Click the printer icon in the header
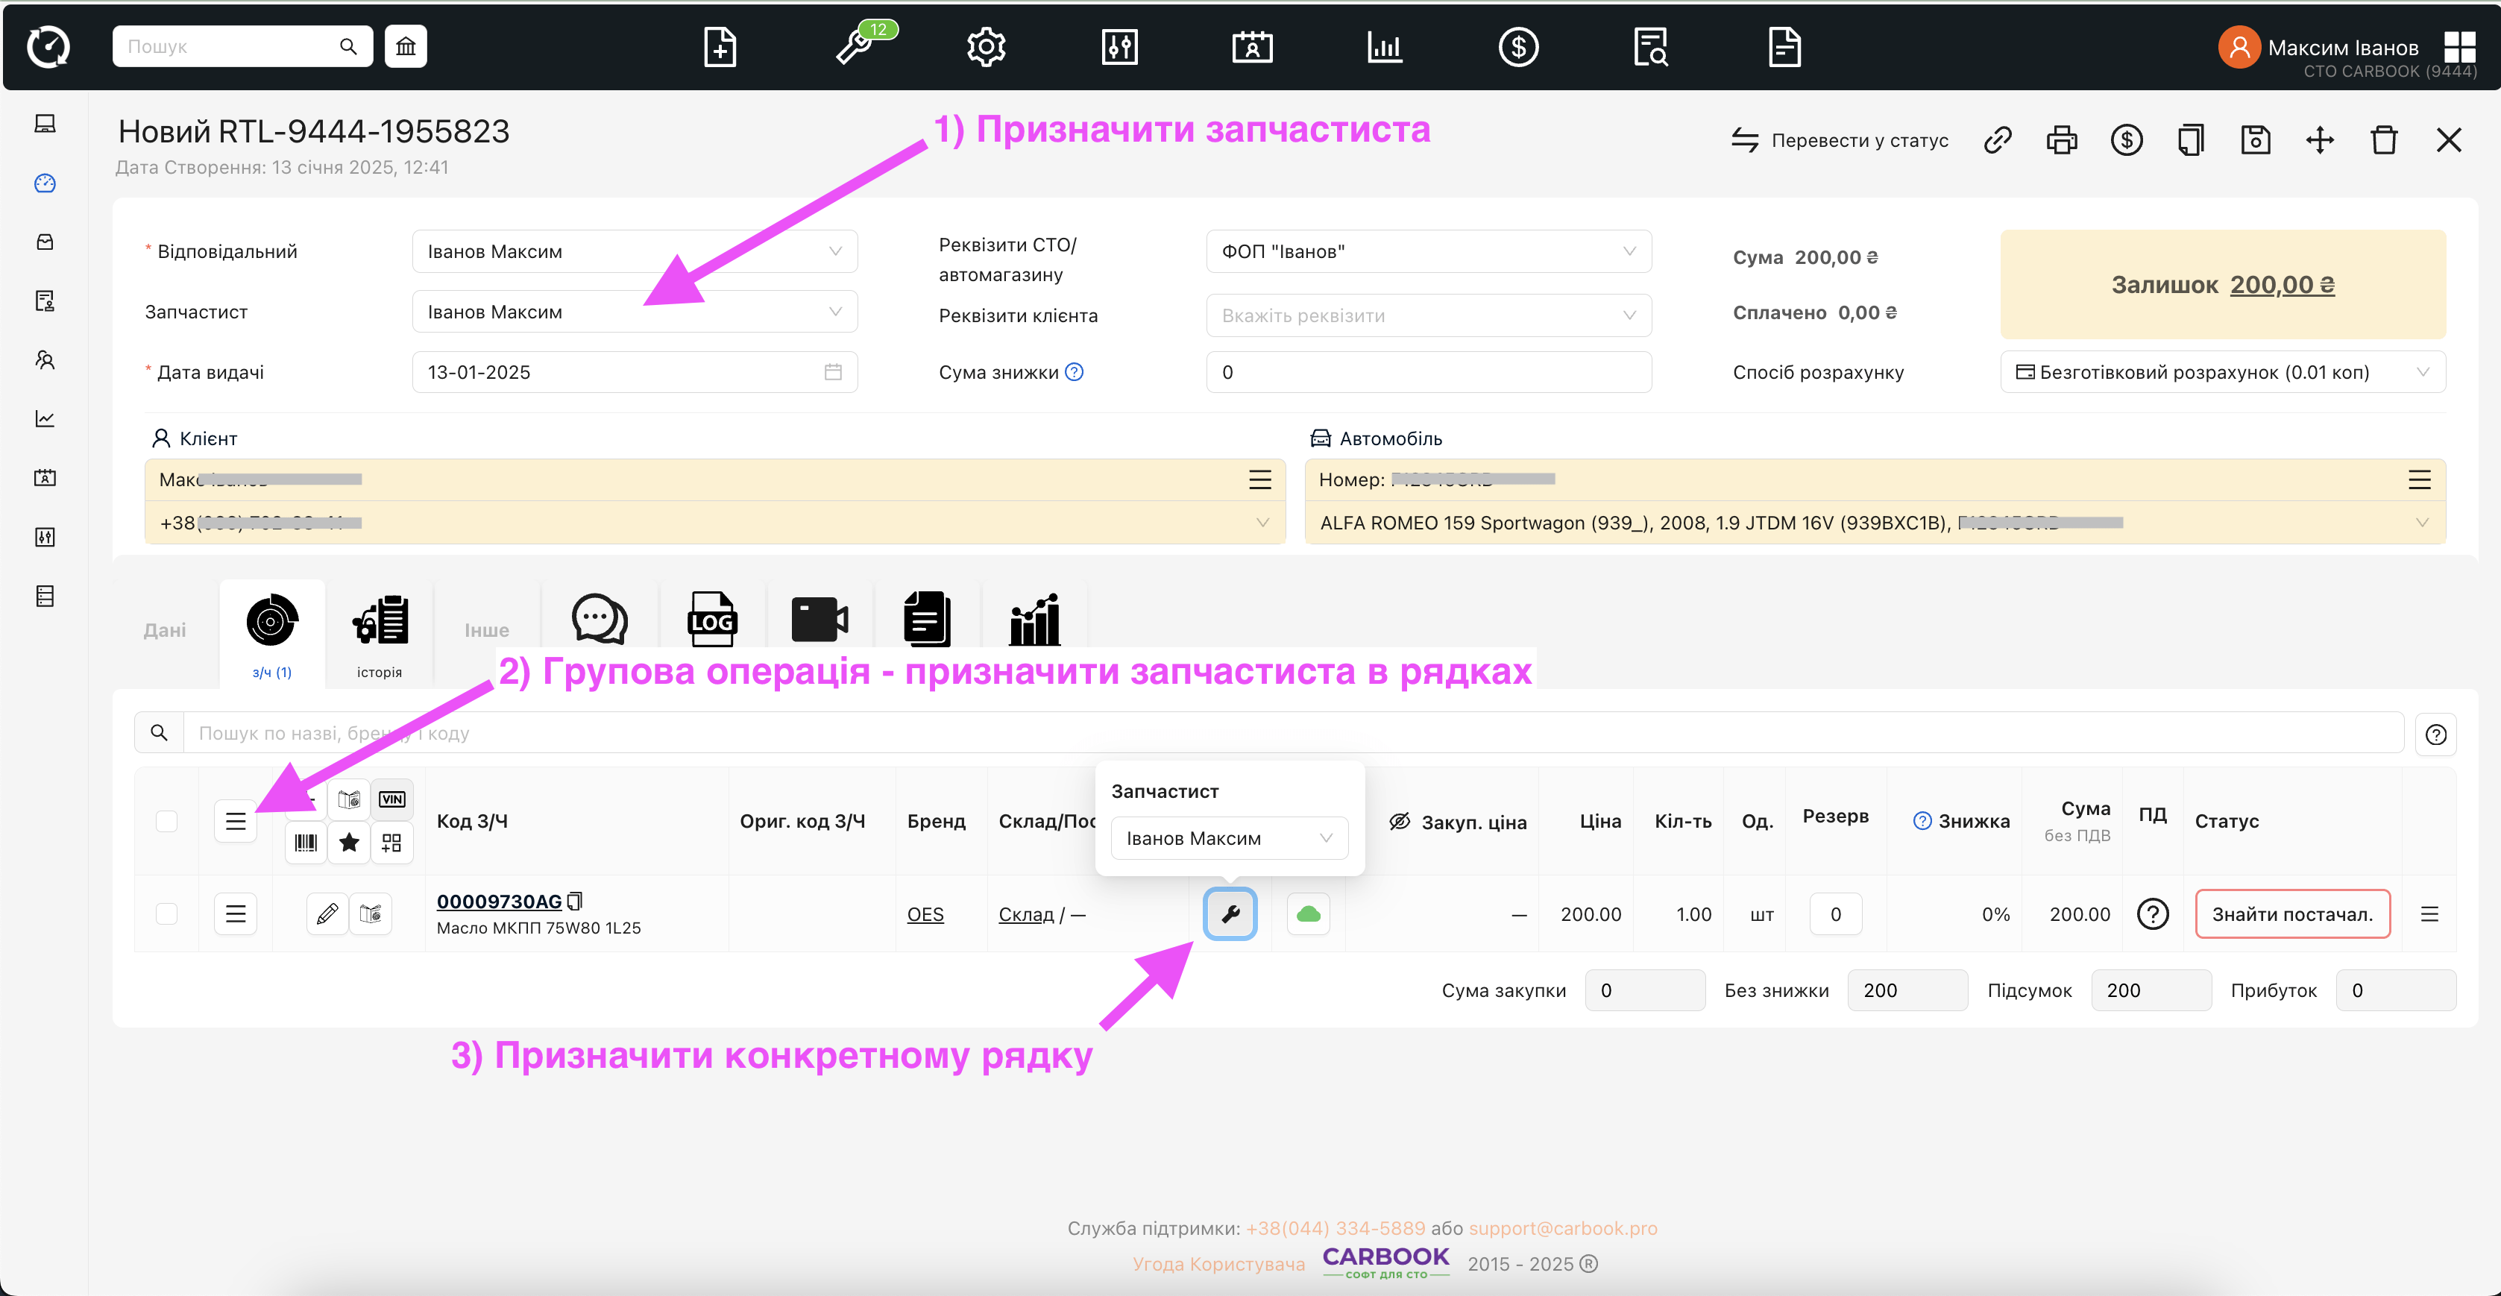This screenshot has width=2501, height=1296. click(x=2061, y=139)
